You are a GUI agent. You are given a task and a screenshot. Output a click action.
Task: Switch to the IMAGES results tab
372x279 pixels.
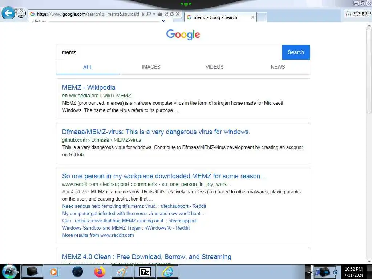click(x=151, y=67)
